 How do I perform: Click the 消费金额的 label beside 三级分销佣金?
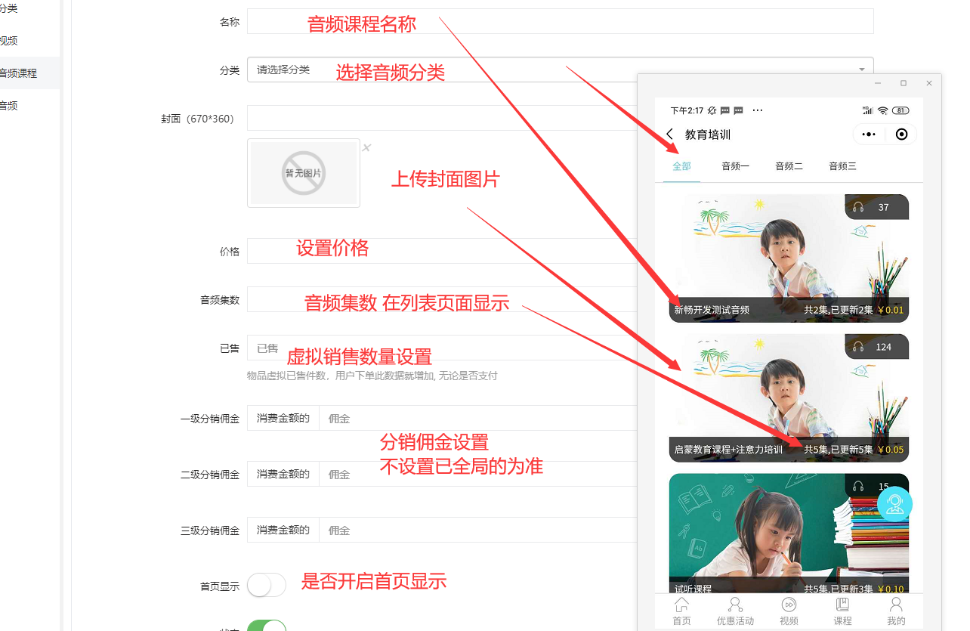click(283, 530)
